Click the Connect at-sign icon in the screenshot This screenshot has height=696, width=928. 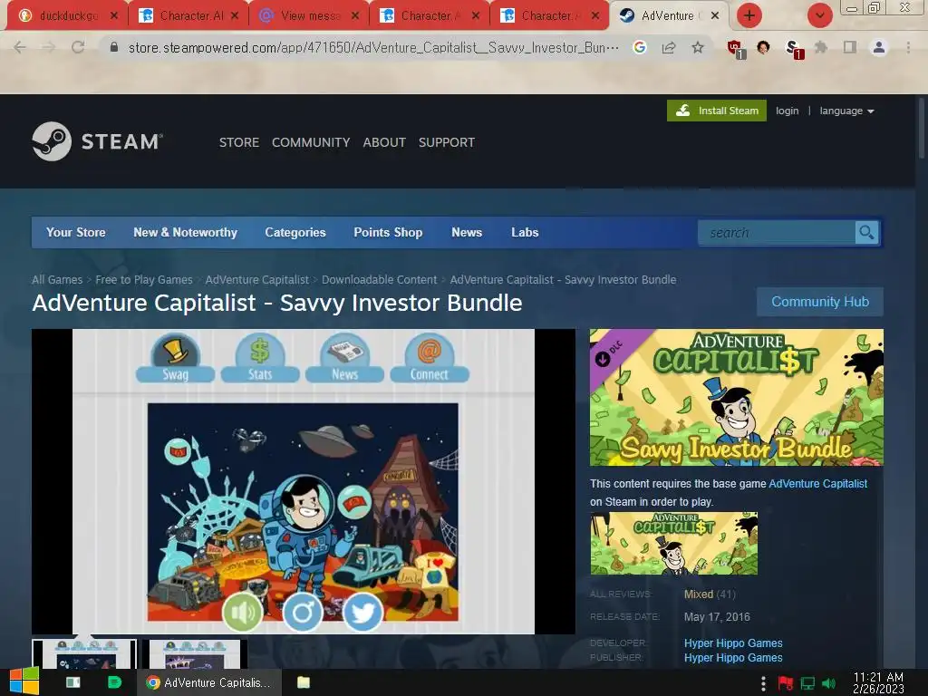pyautogui.click(x=430, y=357)
